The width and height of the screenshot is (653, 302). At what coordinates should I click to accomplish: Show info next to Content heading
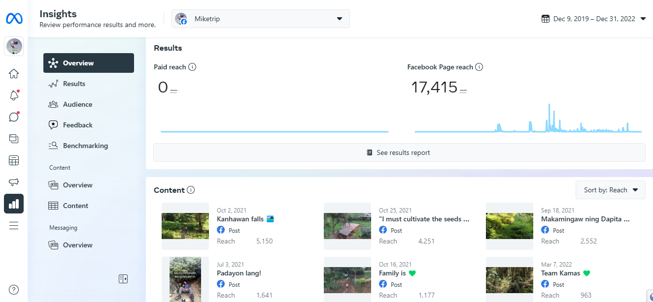coord(191,190)
